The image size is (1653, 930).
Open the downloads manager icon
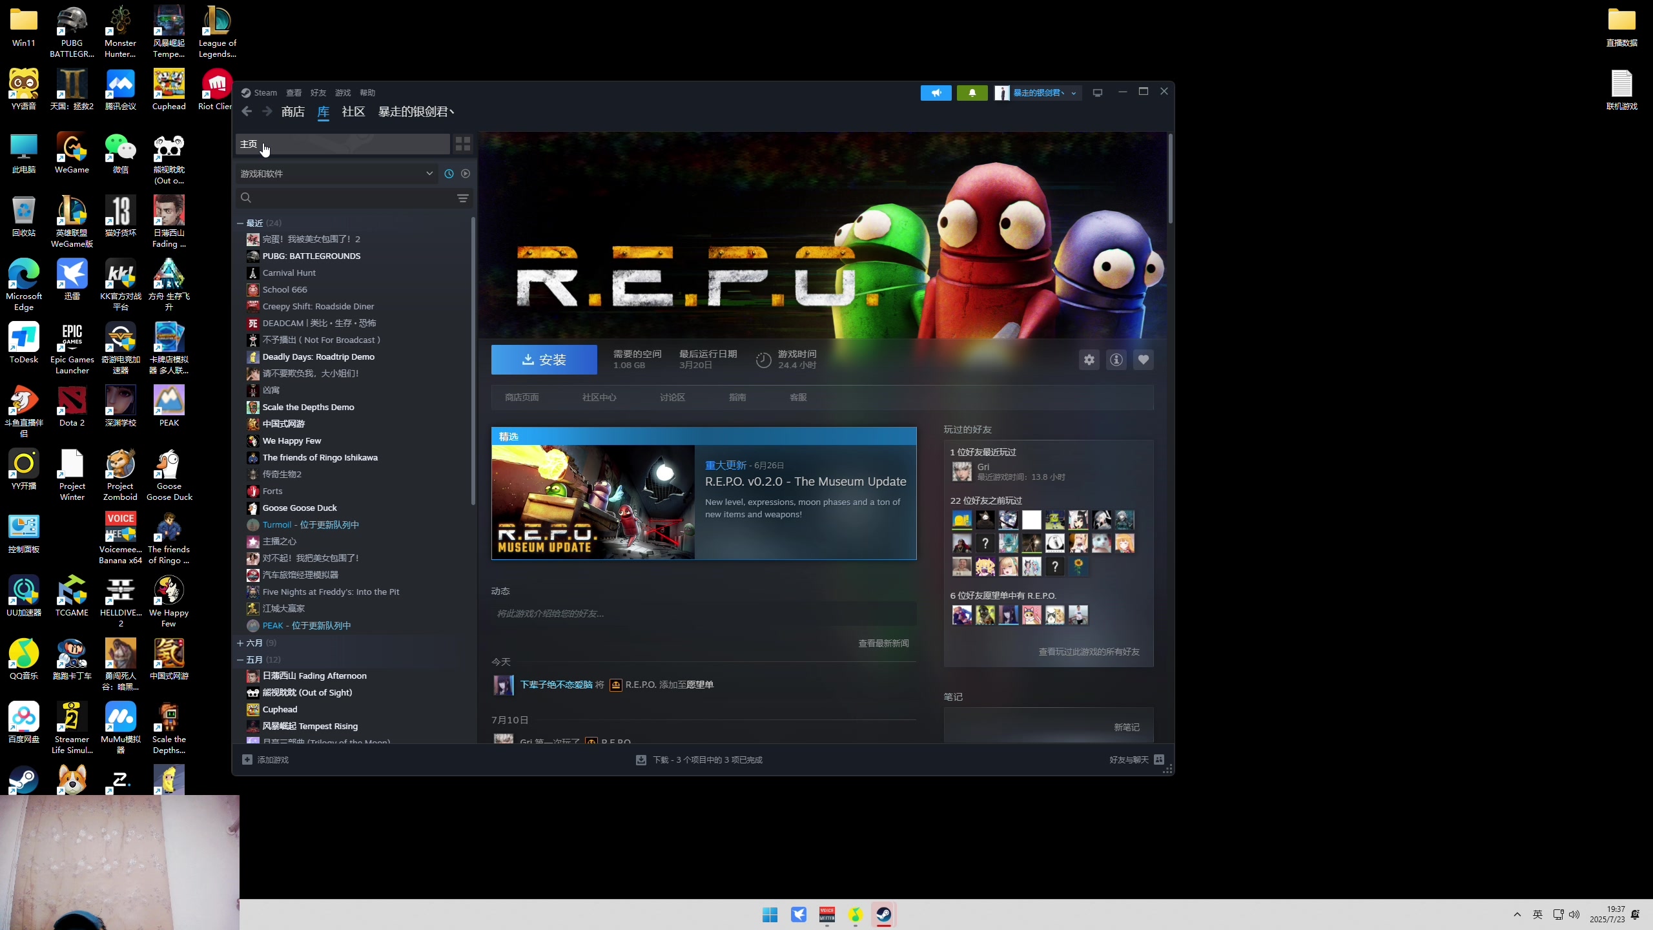click(641, 760)
